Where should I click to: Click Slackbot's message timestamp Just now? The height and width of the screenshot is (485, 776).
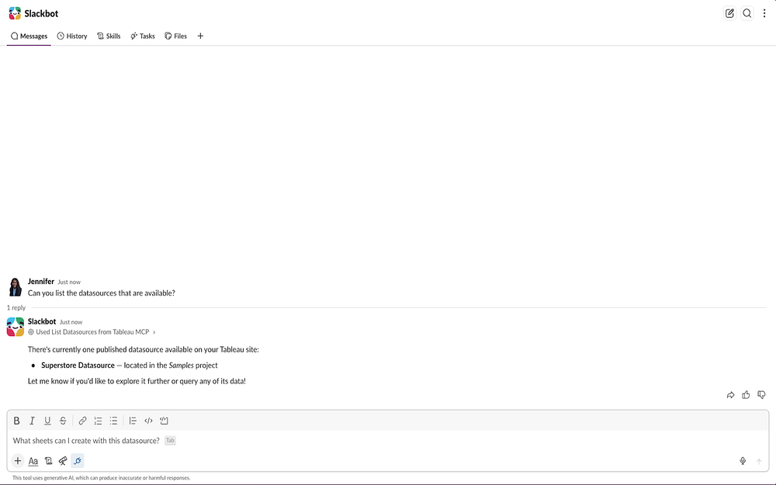click(x=71, y=322)
